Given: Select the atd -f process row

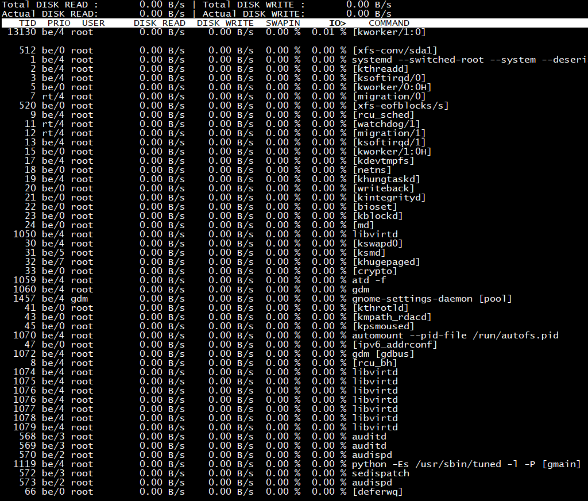Looking at the screenshot, I should point(369,280).
